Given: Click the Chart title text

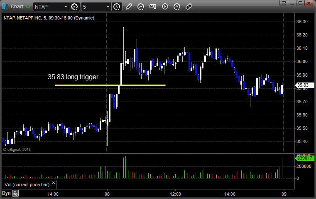Looking at the screenshot, I should coord(17,7).
